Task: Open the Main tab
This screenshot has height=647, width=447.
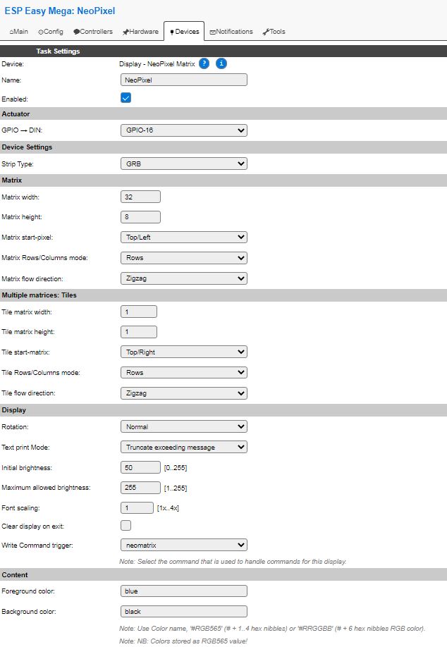Action: [x=18, y=32]
